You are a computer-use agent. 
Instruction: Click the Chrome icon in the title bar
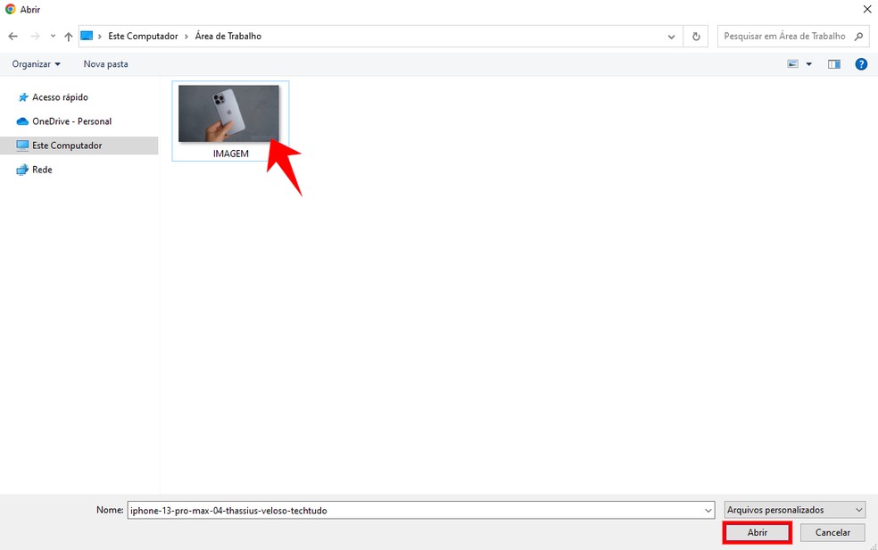tap(9, 9)
